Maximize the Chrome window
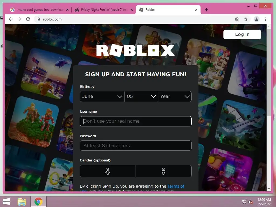The height and width of the screenshot is (207, 276). pyautogui.click(x=256, y=6)
